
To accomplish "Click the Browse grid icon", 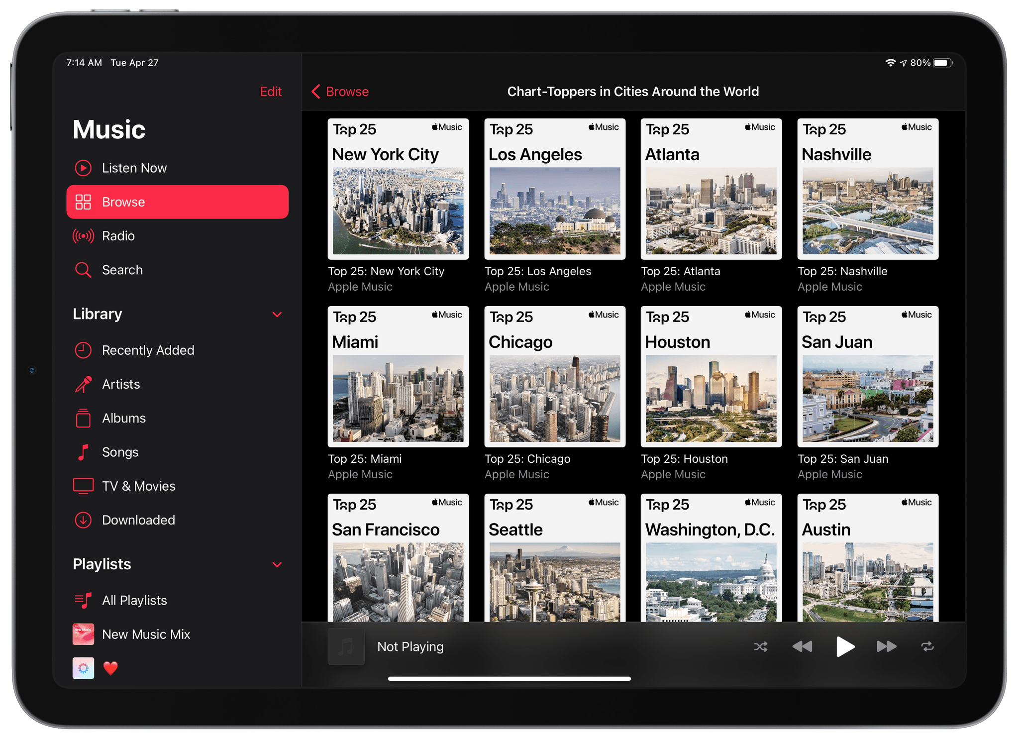I will click(x=83, y=202).
